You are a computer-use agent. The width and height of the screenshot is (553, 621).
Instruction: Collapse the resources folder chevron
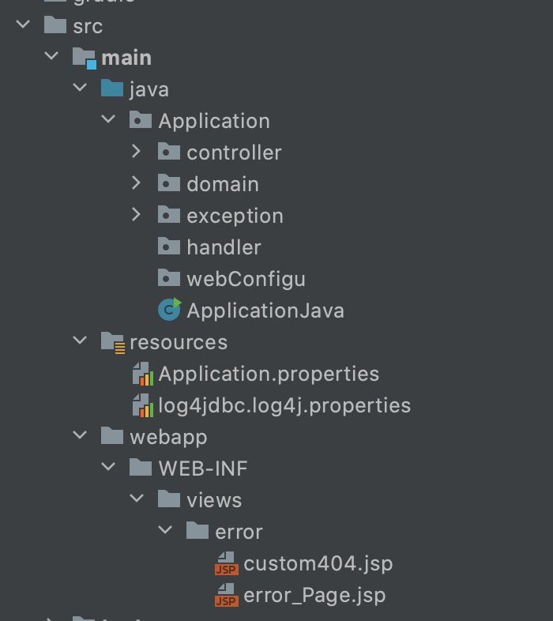[x=80, y=341]
